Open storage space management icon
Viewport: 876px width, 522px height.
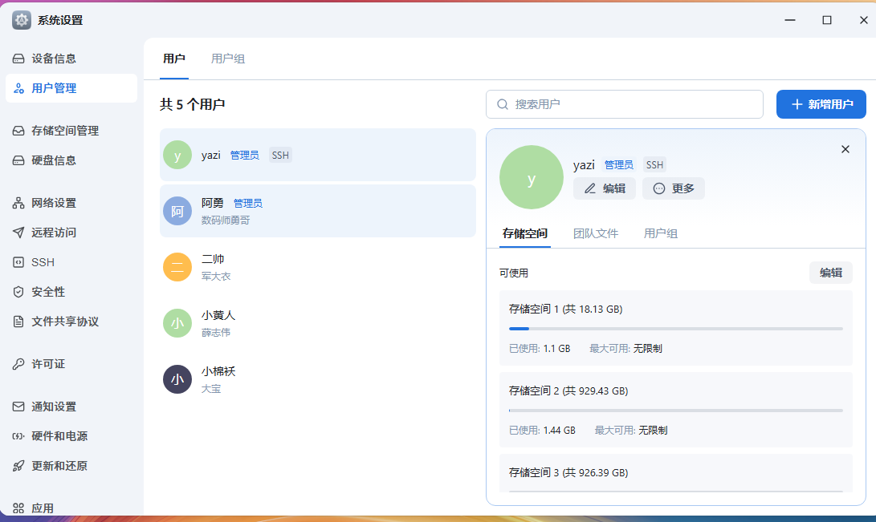18,131
